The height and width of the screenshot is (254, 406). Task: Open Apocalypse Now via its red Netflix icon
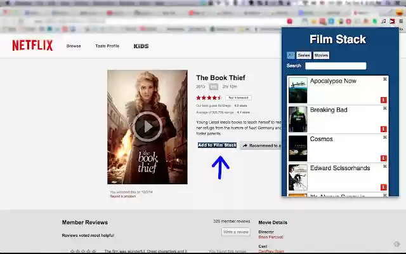pos(383,100)
